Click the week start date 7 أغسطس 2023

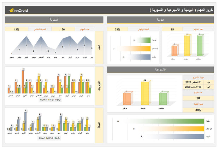pos(193,82)
